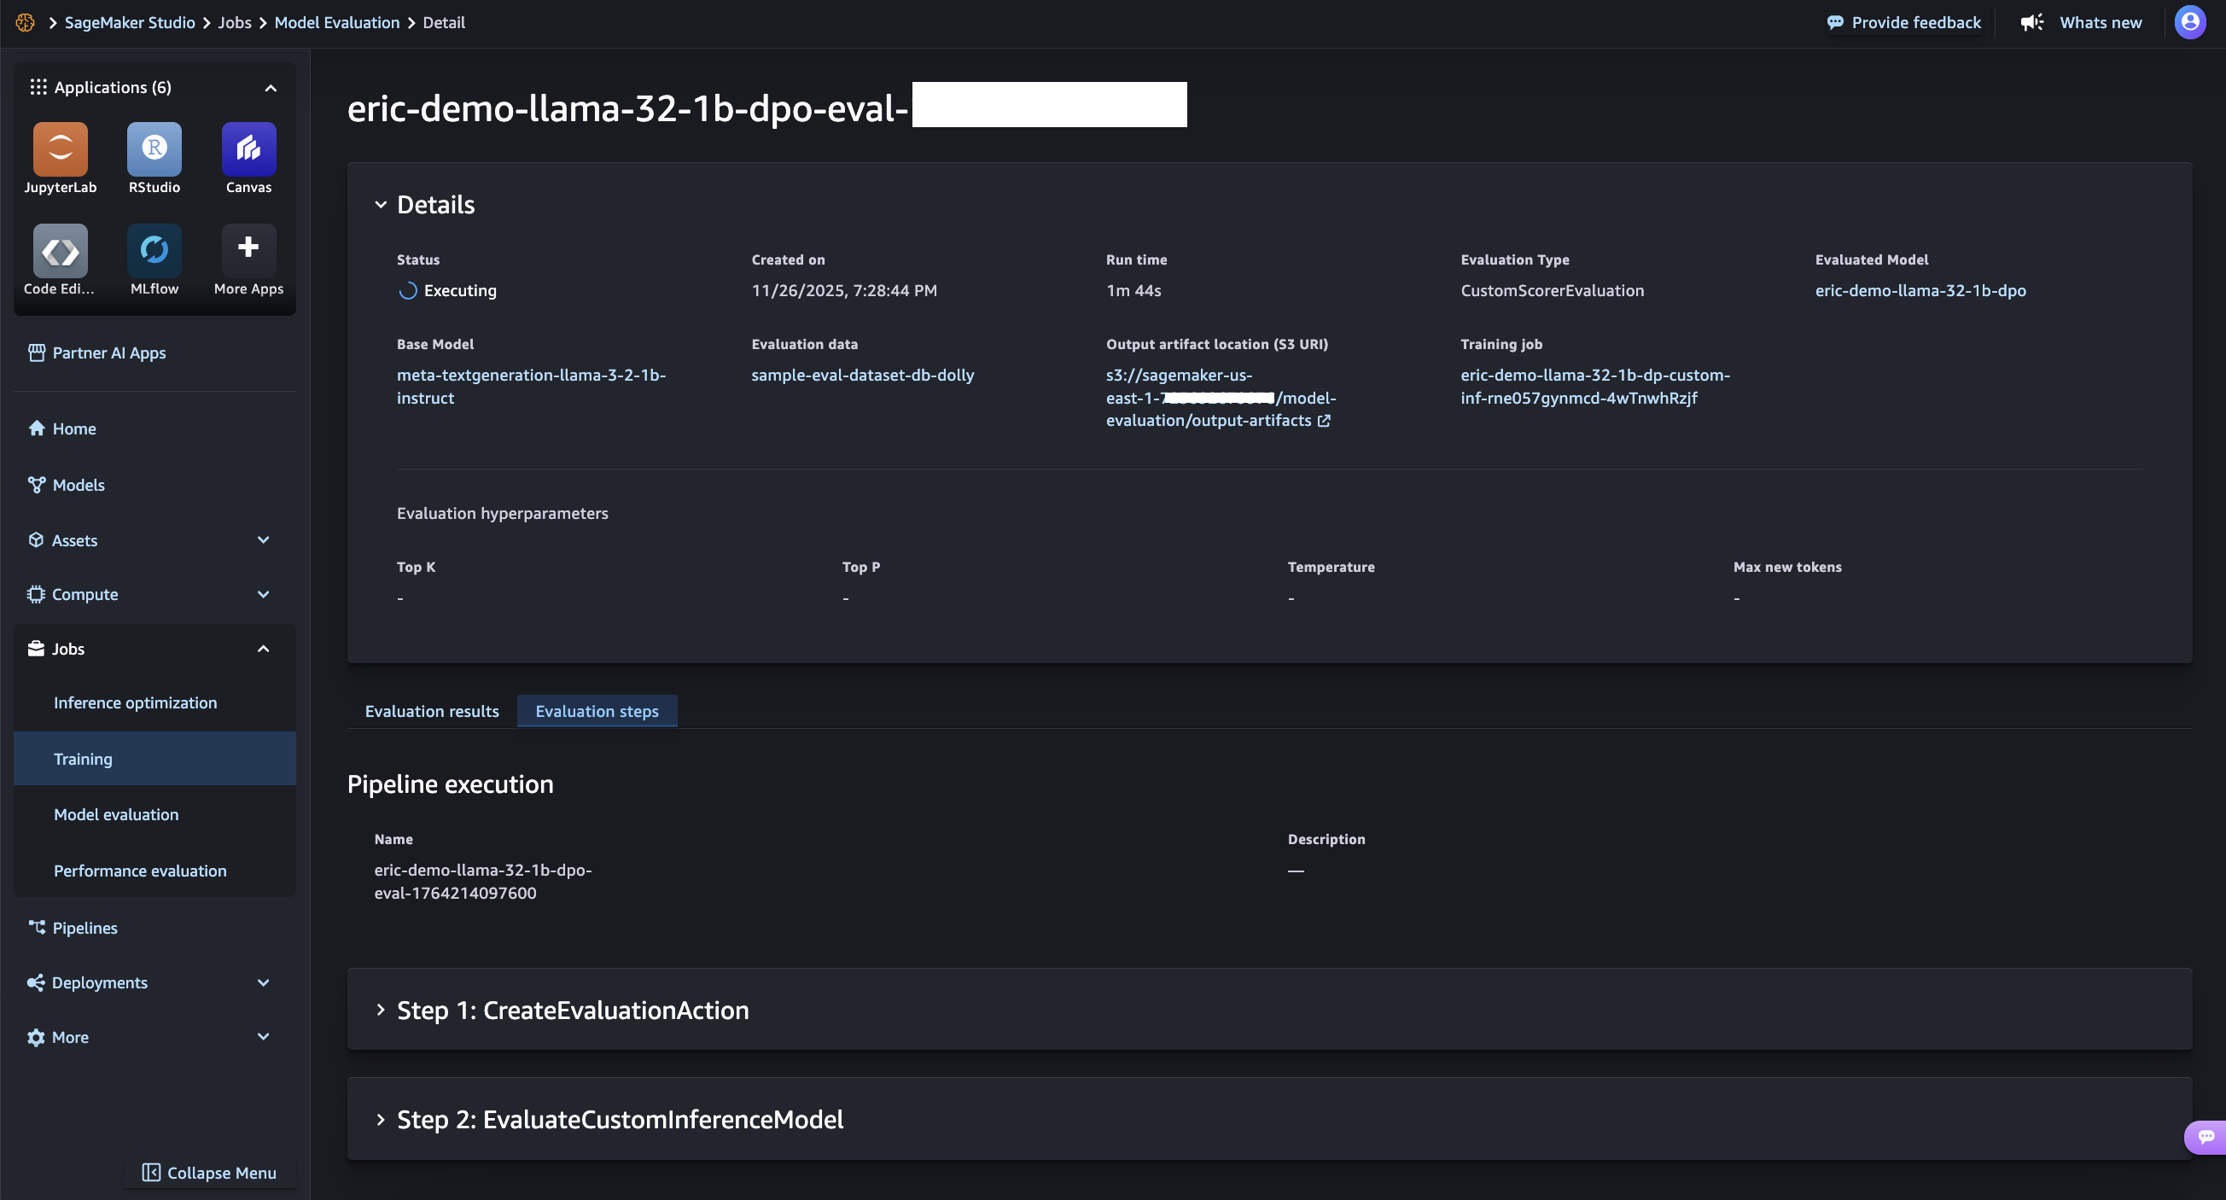Screen dimensions: 2226x1200
Task: Click the pipeline name eval-1764214097600
Action: [x=482, y=881]
